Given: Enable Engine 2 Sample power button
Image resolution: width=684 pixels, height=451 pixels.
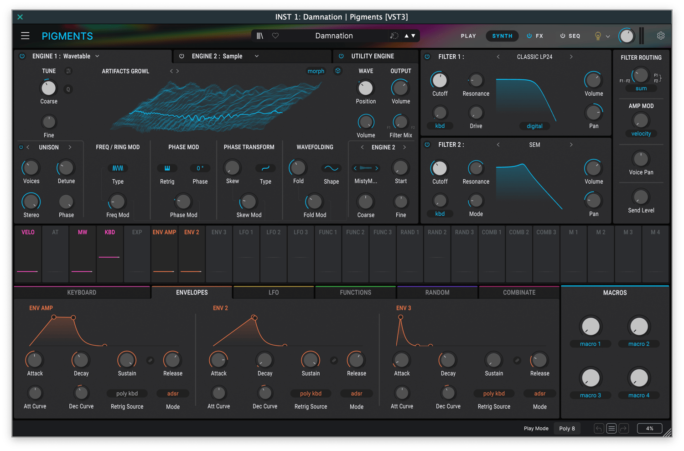Looking at the screenshot, I should [x=181, y=56].
